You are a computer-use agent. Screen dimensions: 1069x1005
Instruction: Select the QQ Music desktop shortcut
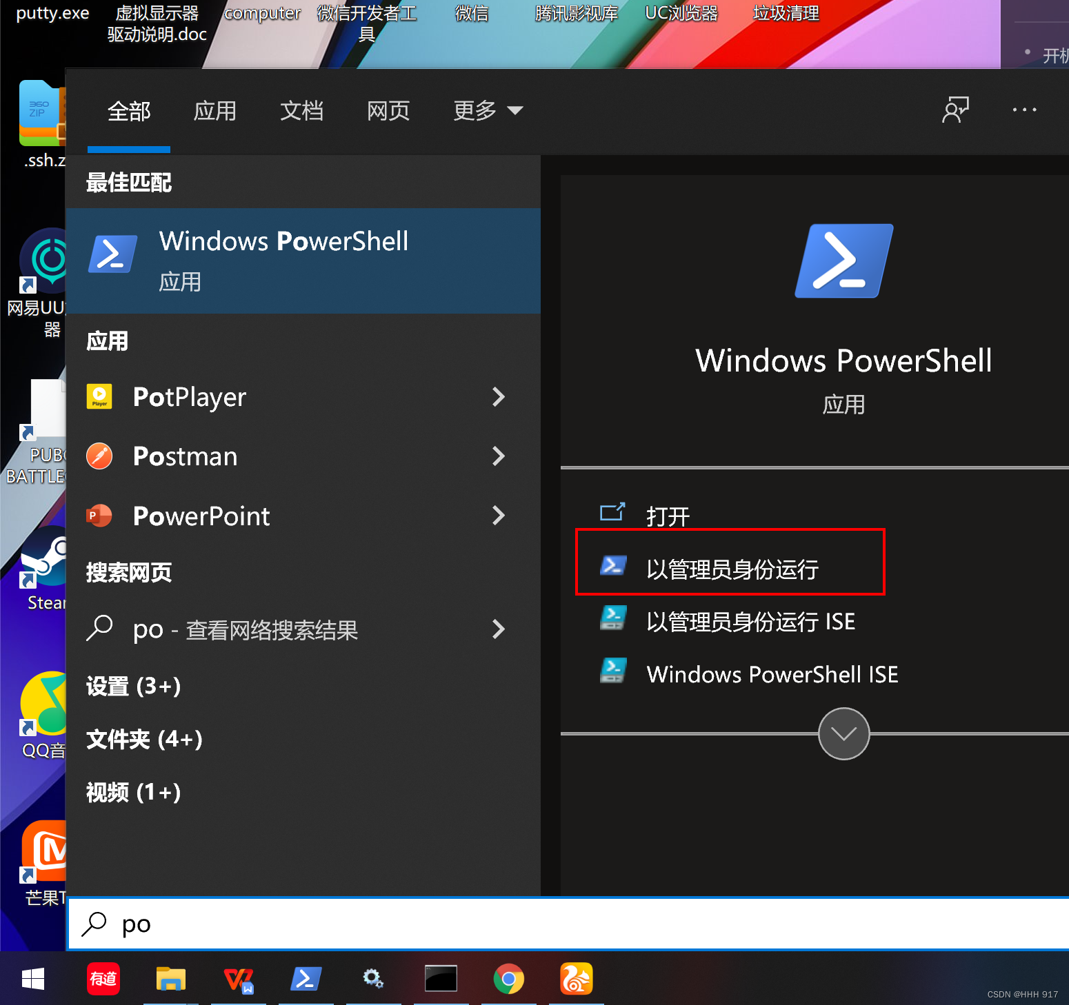[43, 715]
